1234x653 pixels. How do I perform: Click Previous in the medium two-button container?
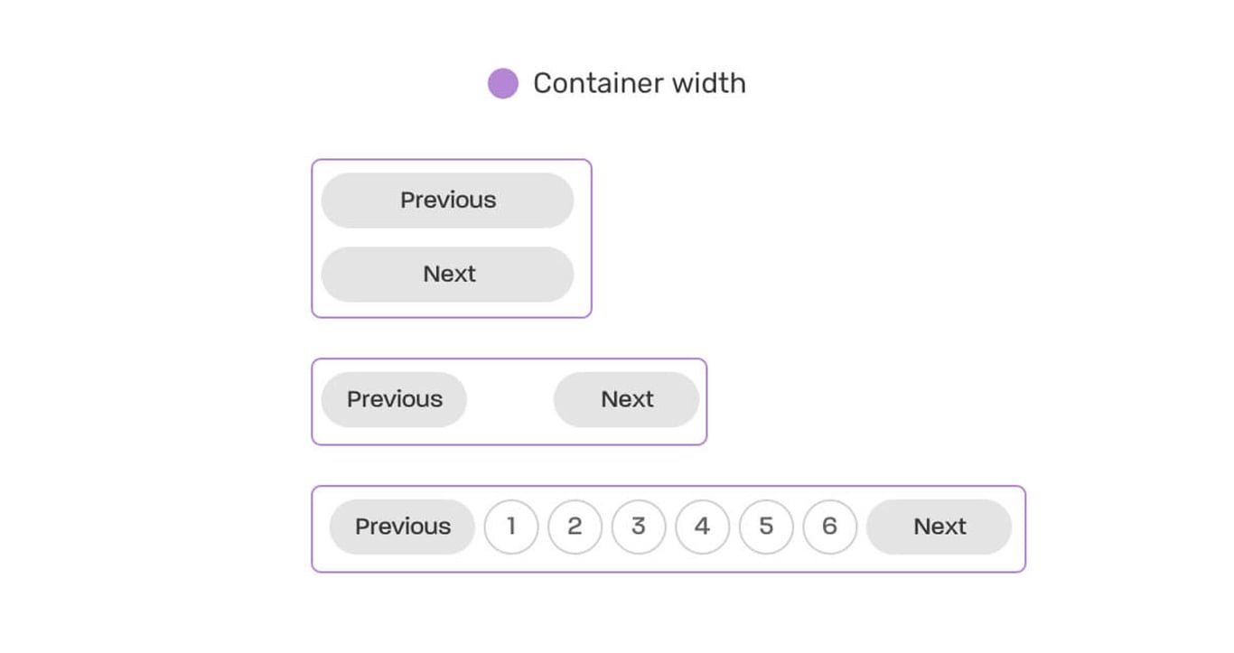394,399
